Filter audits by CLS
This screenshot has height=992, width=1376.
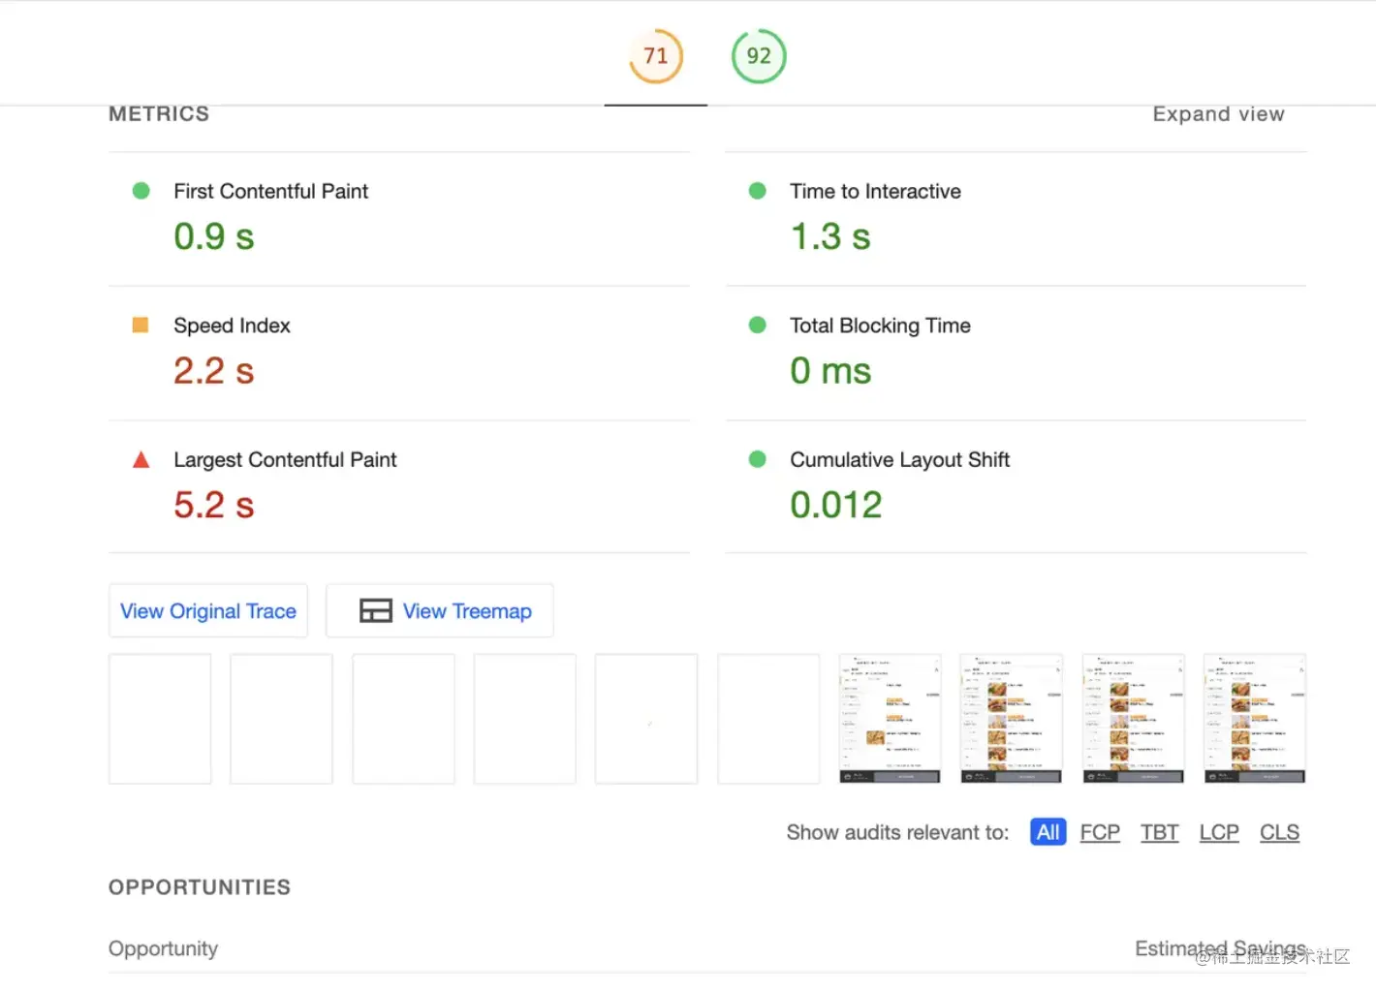pos(1279,832)
